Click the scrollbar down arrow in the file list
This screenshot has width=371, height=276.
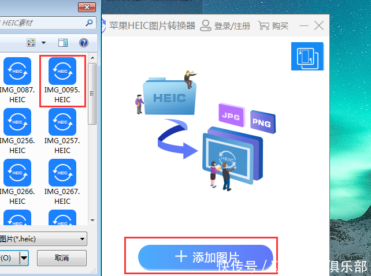(x=92, y=221)
